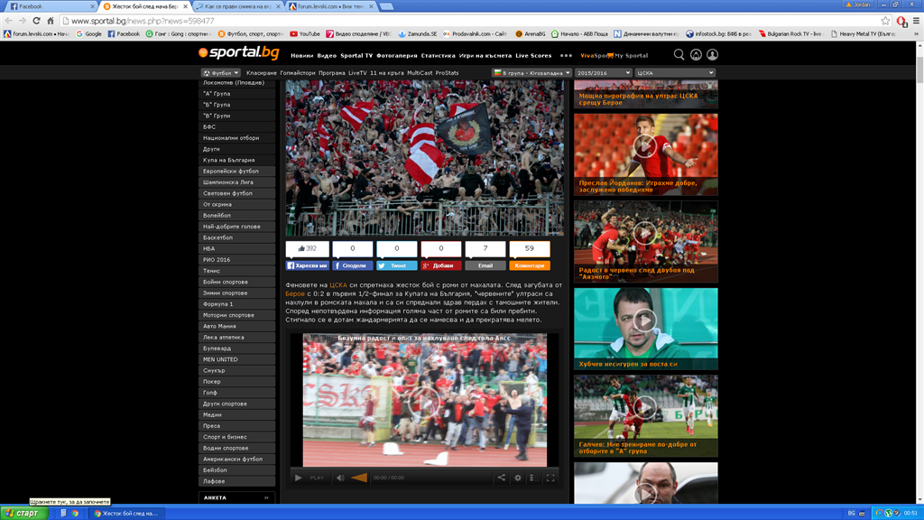Open the ЦСКА team dropdown
The image size is (924, 520).
point(675,73)
